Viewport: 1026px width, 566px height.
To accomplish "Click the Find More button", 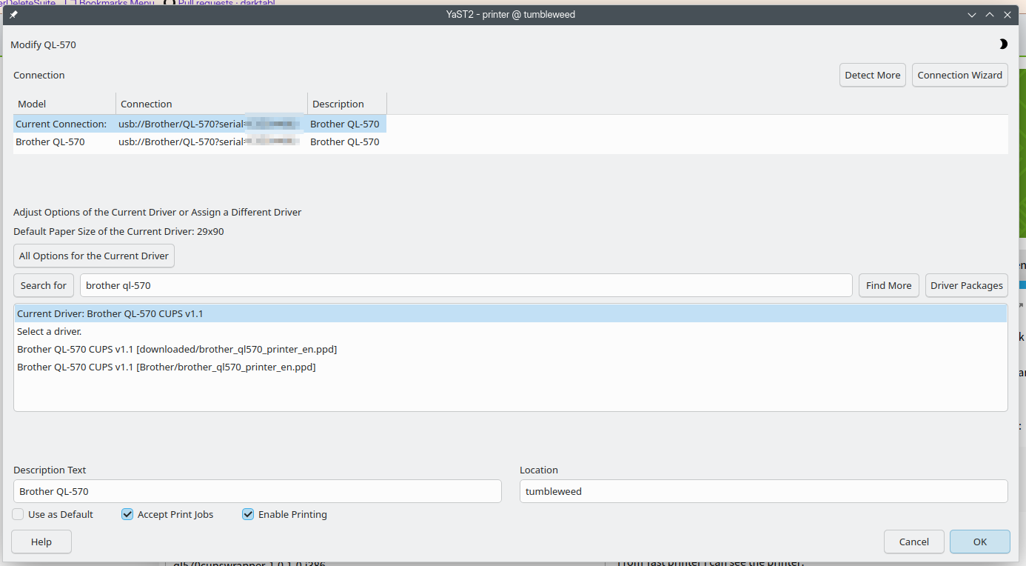I will 889,285.
